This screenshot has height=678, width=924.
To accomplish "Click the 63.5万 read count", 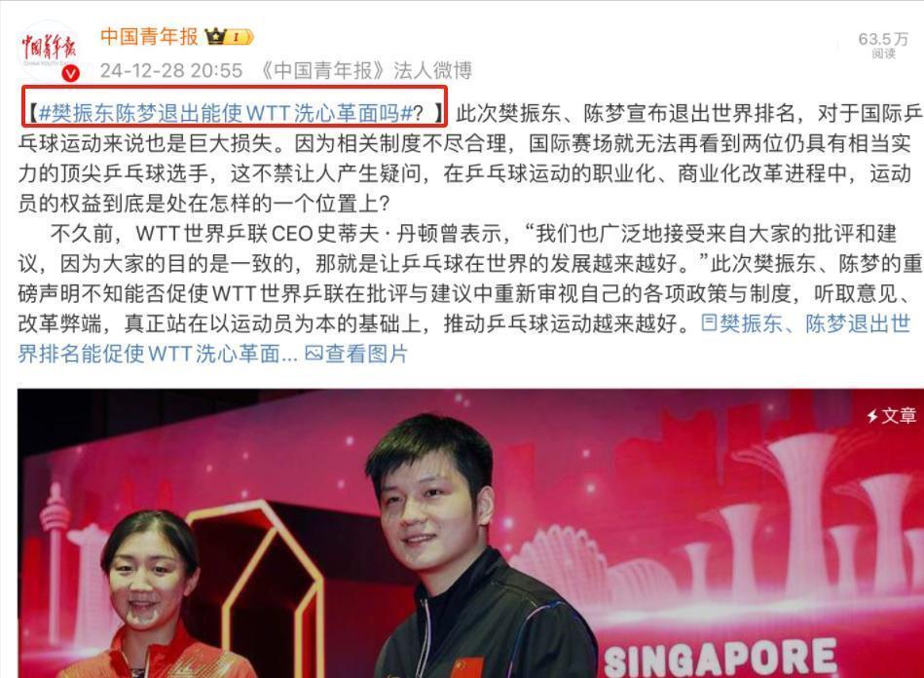I will pos(883,39).
